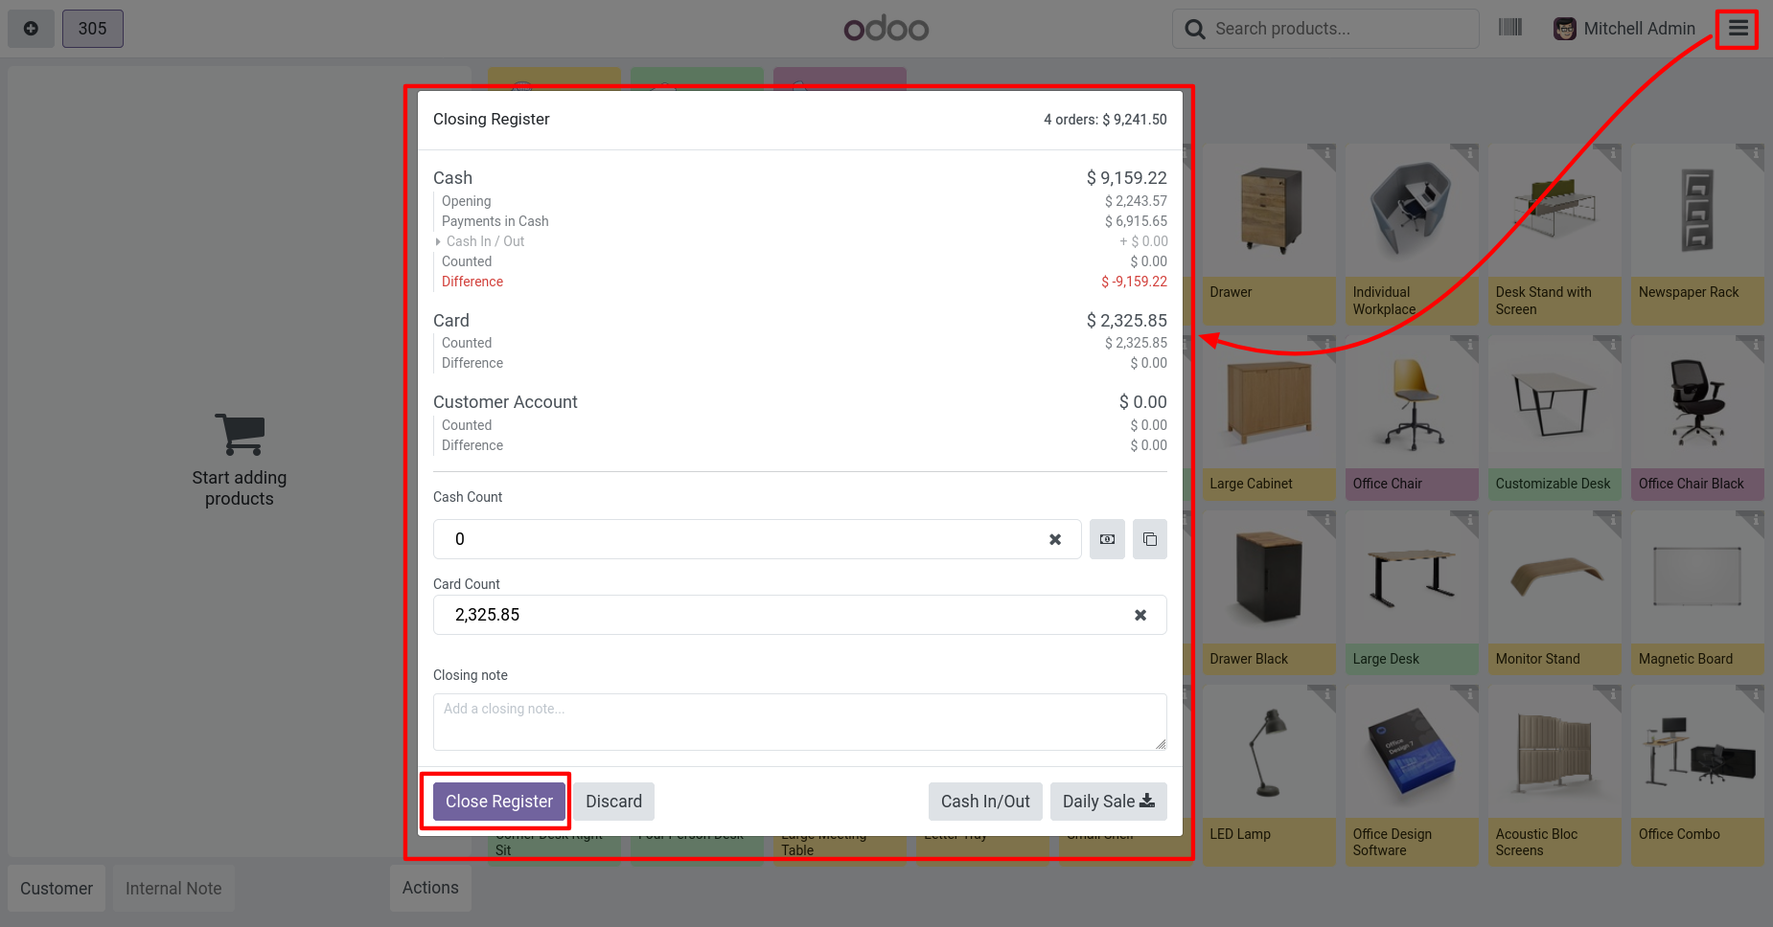Screen dimensions: 1773x927
Task: Select the Drawer product
Action: [x=1269, y=235]
